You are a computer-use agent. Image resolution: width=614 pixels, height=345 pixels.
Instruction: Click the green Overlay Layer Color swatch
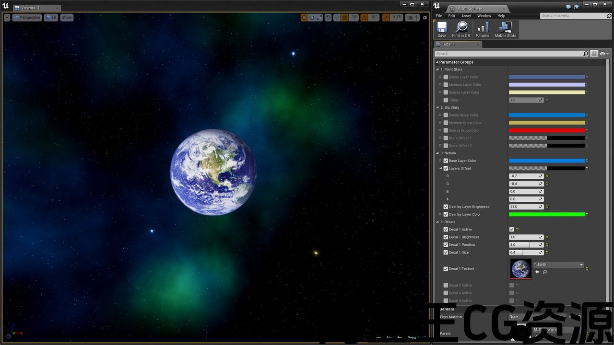pos(547,215)
